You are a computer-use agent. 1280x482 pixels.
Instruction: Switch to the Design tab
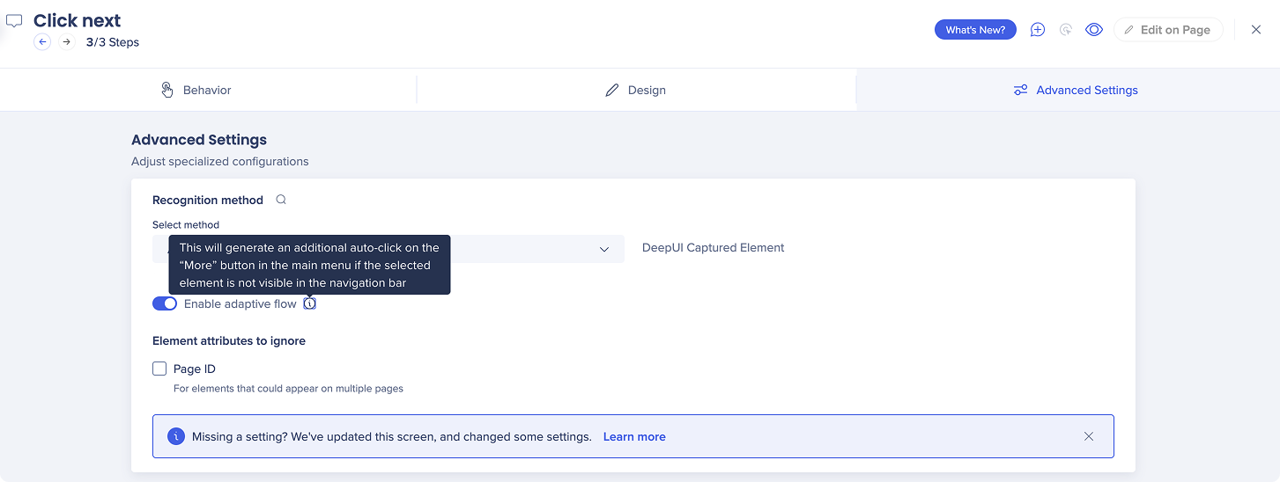coord(635,90)
